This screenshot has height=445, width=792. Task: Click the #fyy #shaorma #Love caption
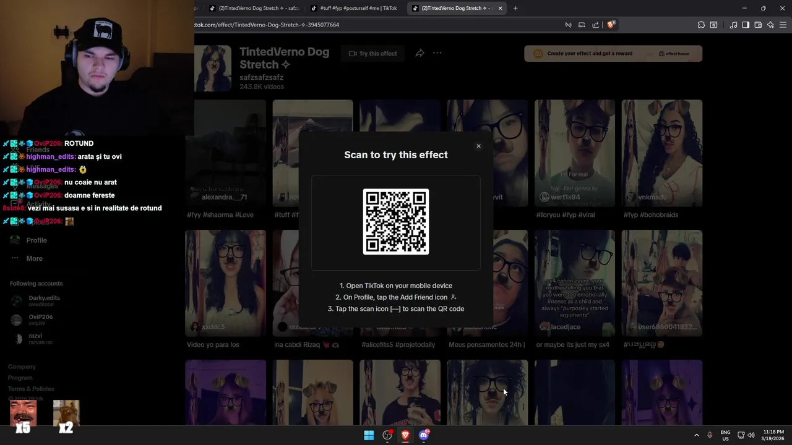coord(220,215)
